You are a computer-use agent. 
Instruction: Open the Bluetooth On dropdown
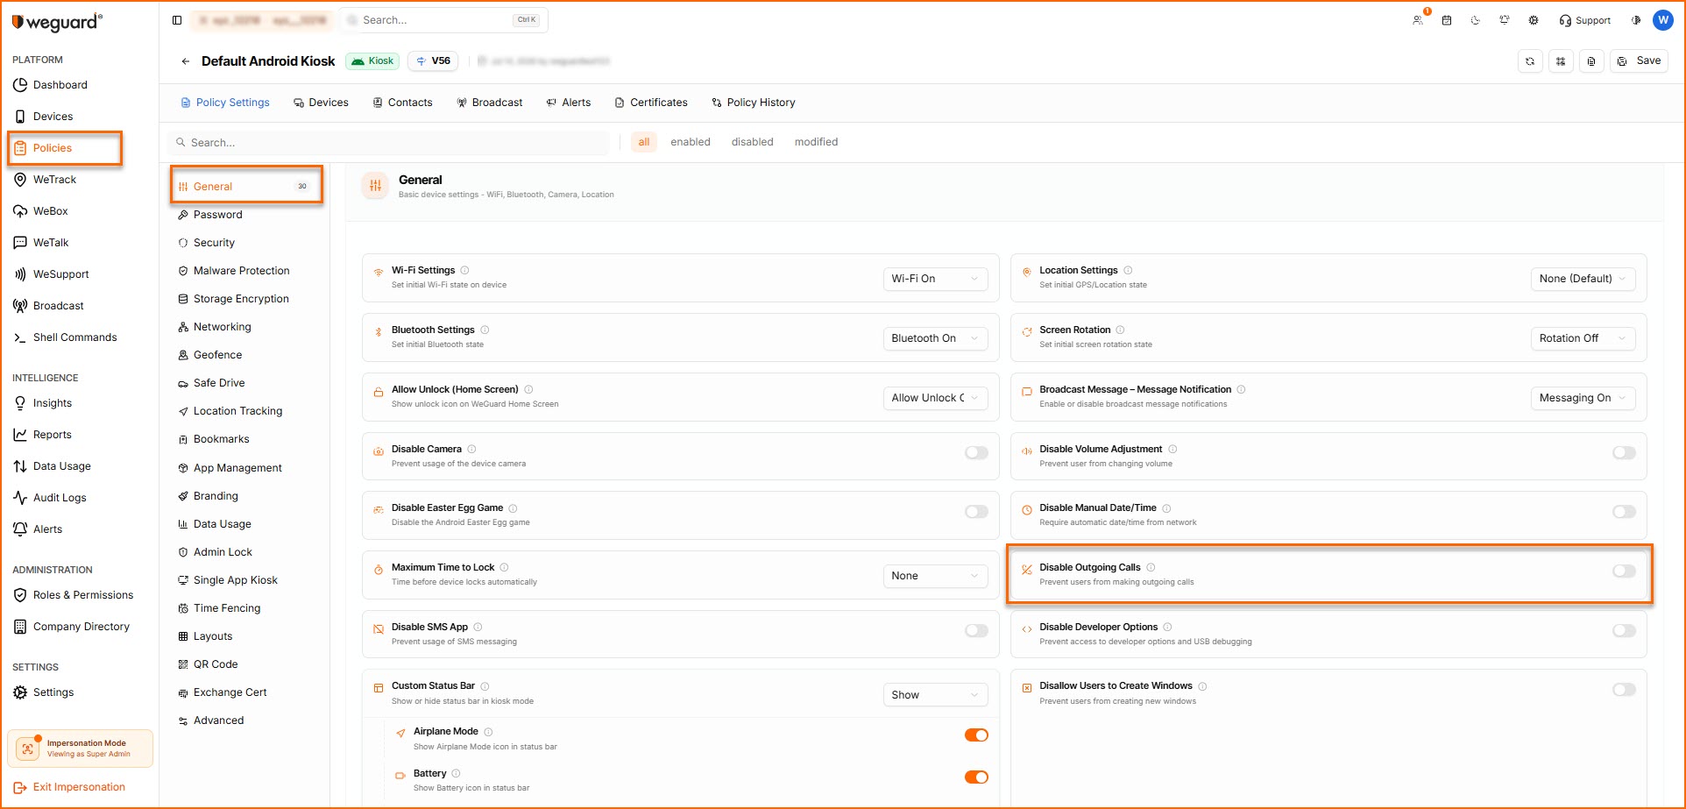(935, 338)
